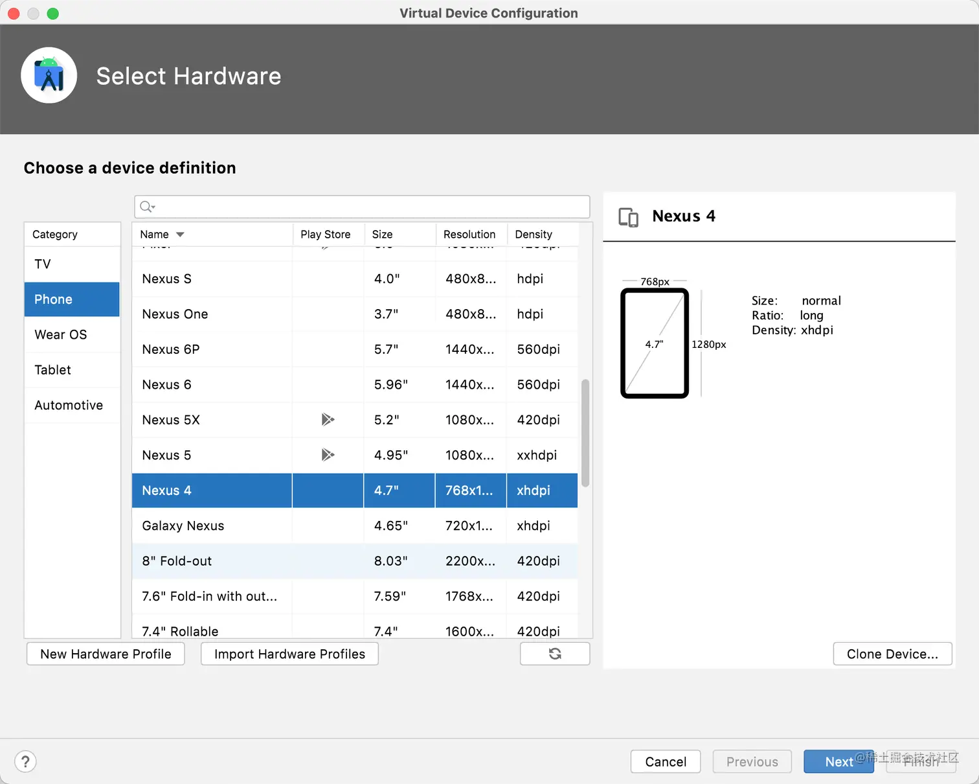
Task: Select the TV category
Action: pos(72,264)
